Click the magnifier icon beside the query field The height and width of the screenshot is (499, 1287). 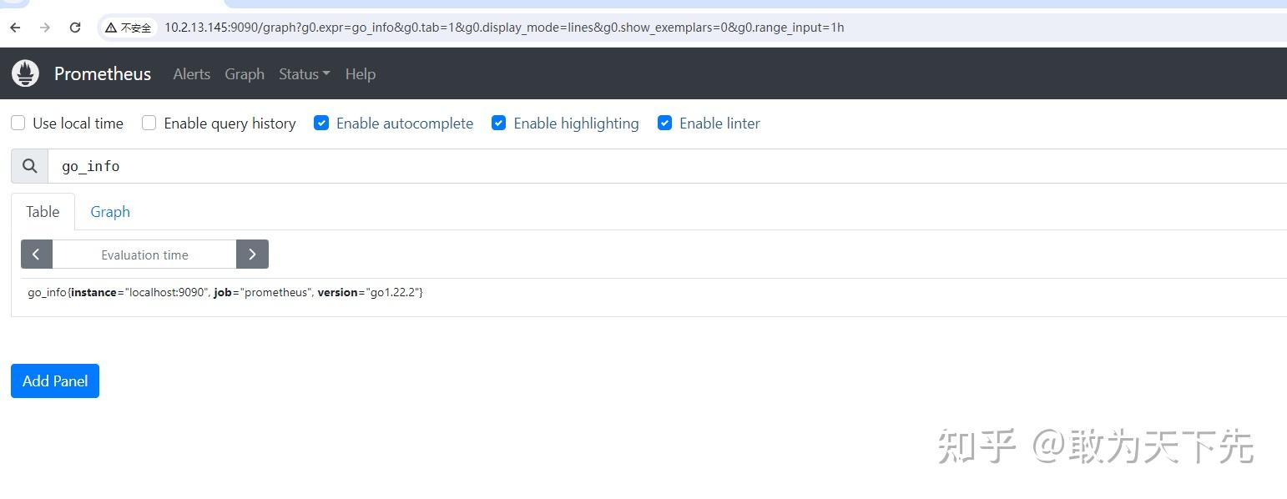(x=29, y=165)
